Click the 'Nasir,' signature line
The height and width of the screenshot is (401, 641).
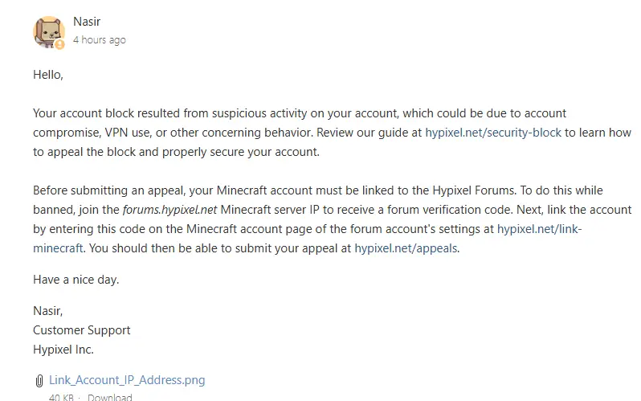click(48, 311)
